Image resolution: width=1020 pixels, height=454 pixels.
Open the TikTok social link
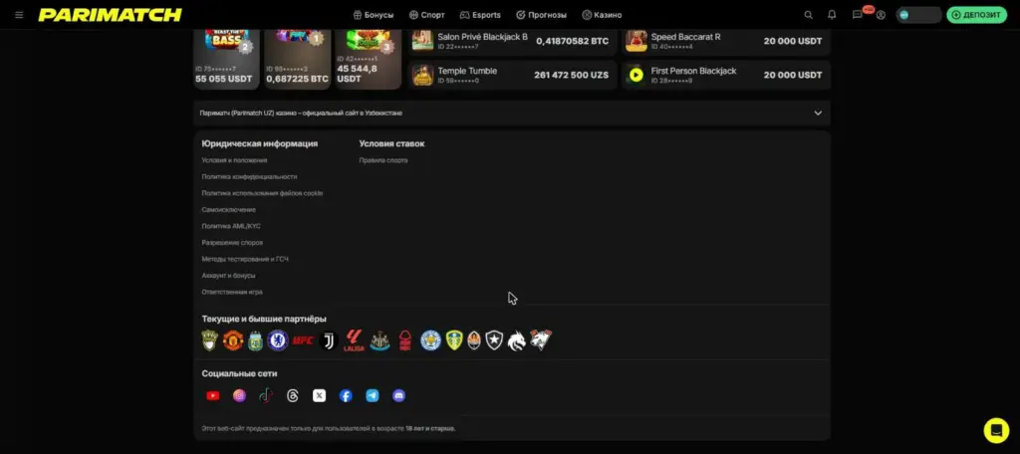click(x=265, y=395)
